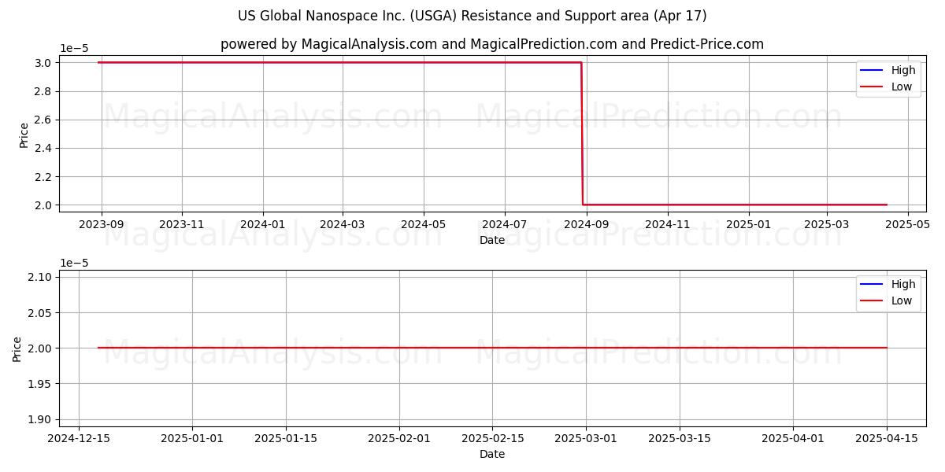945x472 pixels.
Task: Click the 2023-09 tick label
Action: click(x=101, y=224)
